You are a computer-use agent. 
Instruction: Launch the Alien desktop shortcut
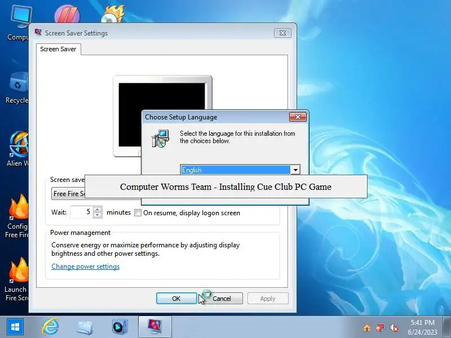[19, 149]
